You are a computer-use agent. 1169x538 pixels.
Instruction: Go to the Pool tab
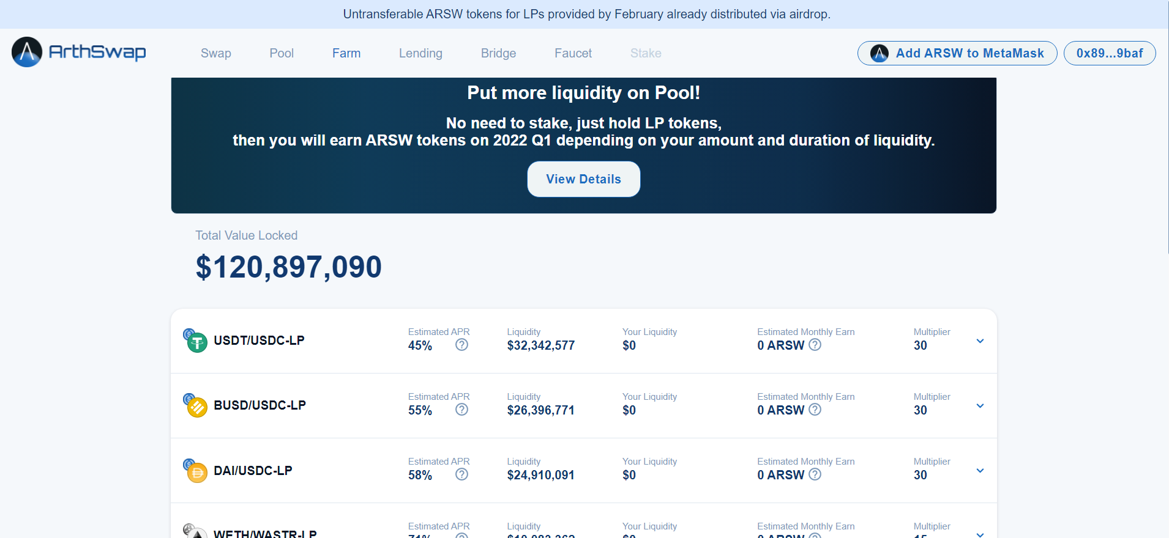pyautogui.click(x=282, y=53)
